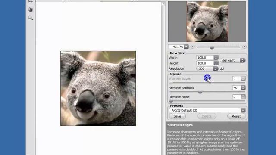This screenshot has height=155, width=276.
Task: Click the Delete preset button
Action: pyautogui.click(x=207, y=116)
